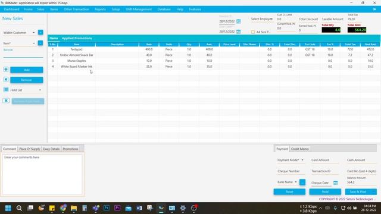
Task: Open Windows Start menu
Action: click(x=8, y=208)
